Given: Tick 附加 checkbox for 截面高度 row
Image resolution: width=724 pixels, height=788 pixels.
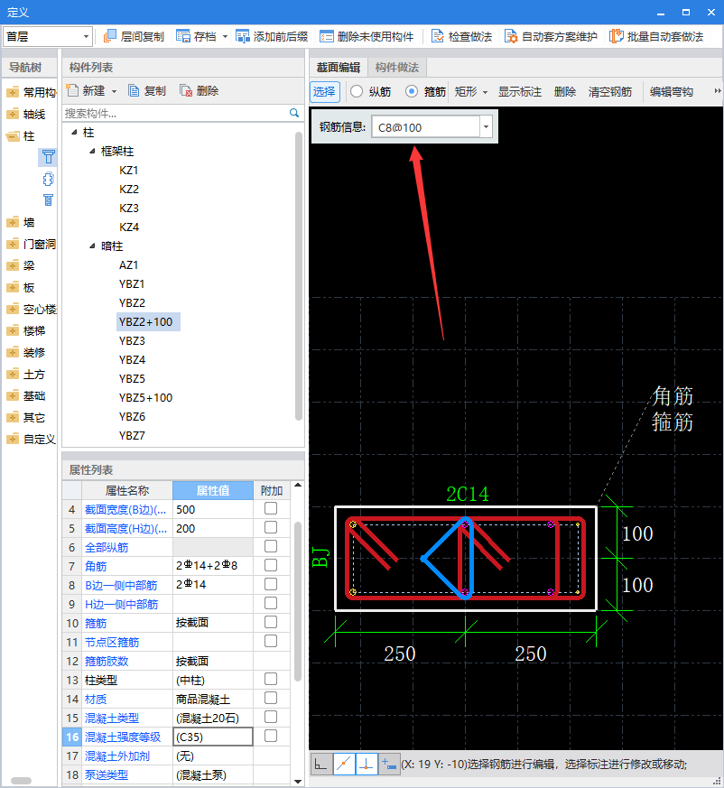Looking at the screenshot, I should [271, 528].
